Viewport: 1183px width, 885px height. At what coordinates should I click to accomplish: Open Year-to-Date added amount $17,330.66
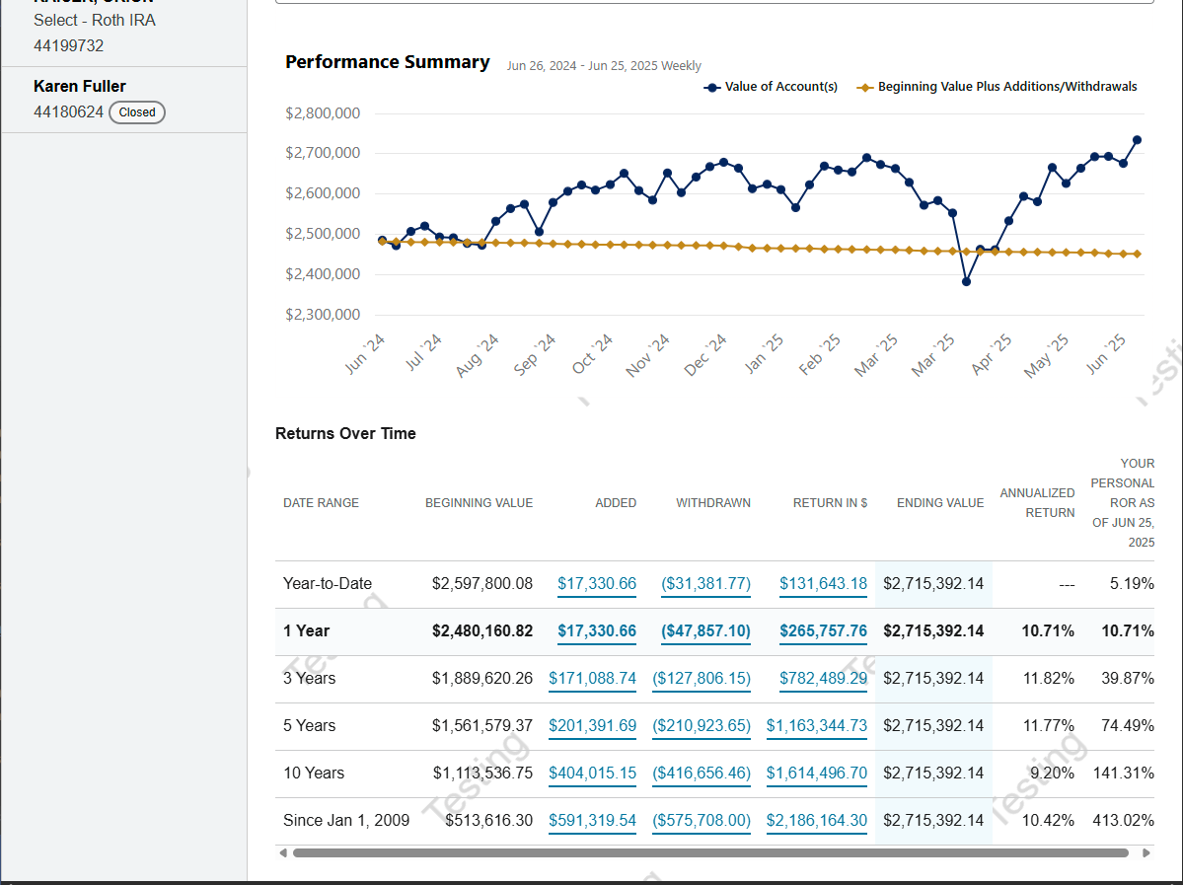click(597, 583)
